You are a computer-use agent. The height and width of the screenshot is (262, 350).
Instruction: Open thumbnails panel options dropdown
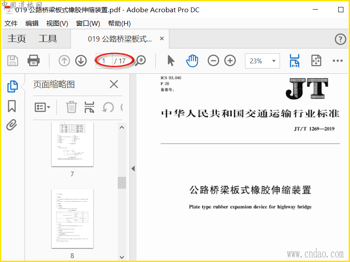(x=42, y=107)
